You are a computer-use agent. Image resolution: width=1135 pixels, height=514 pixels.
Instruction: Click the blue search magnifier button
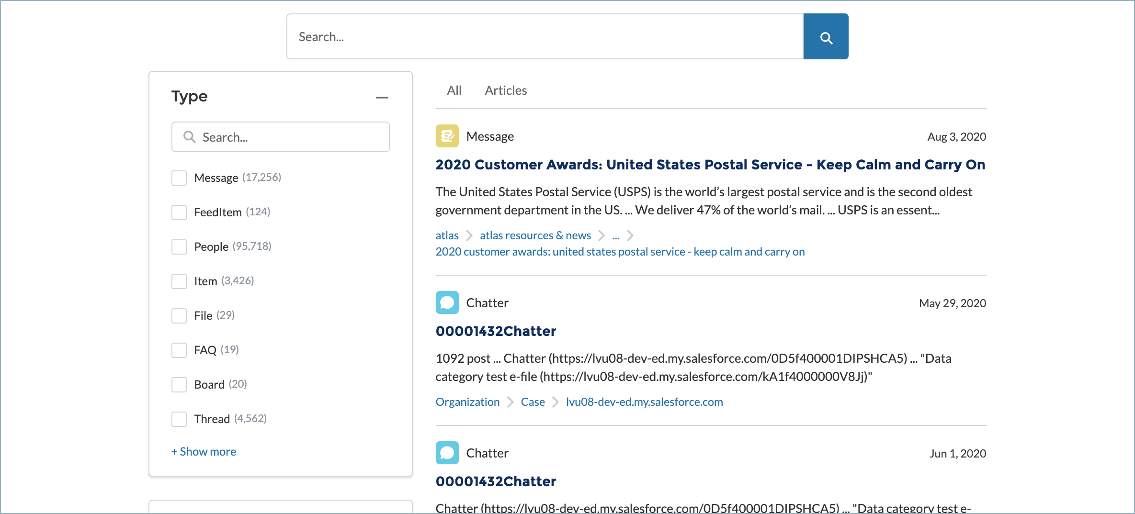pyautogui.click(x=826, y=37)
